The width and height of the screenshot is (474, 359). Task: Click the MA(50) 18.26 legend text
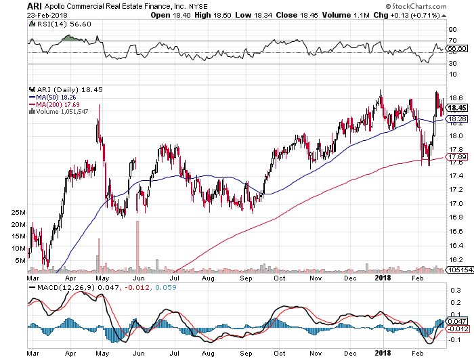[x=56, y=98]
